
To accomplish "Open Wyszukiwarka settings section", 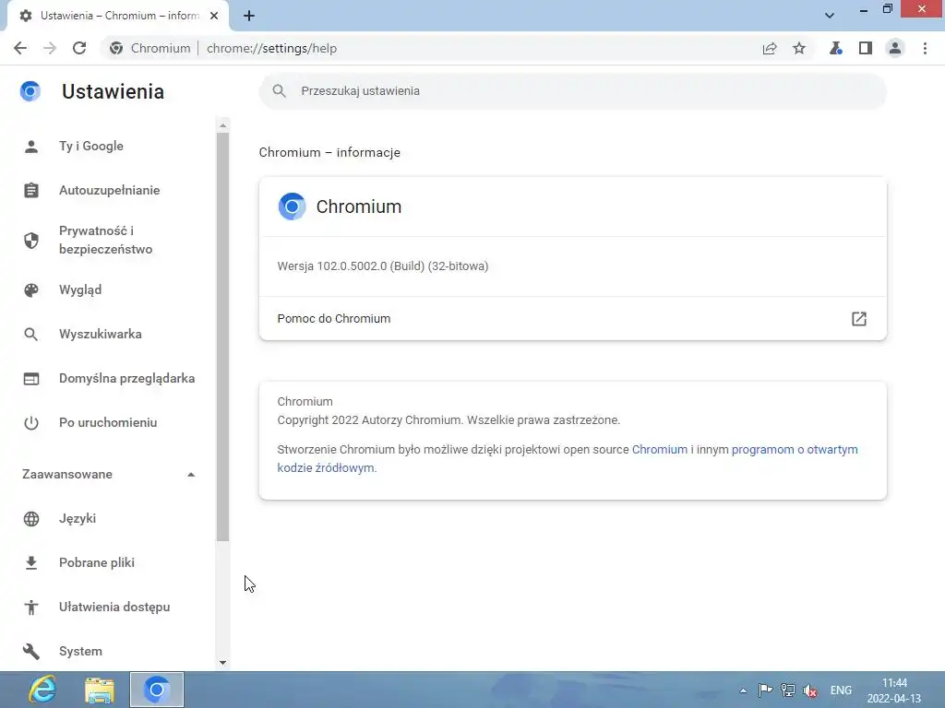I will pyautogui.click(x=100, y=334).
